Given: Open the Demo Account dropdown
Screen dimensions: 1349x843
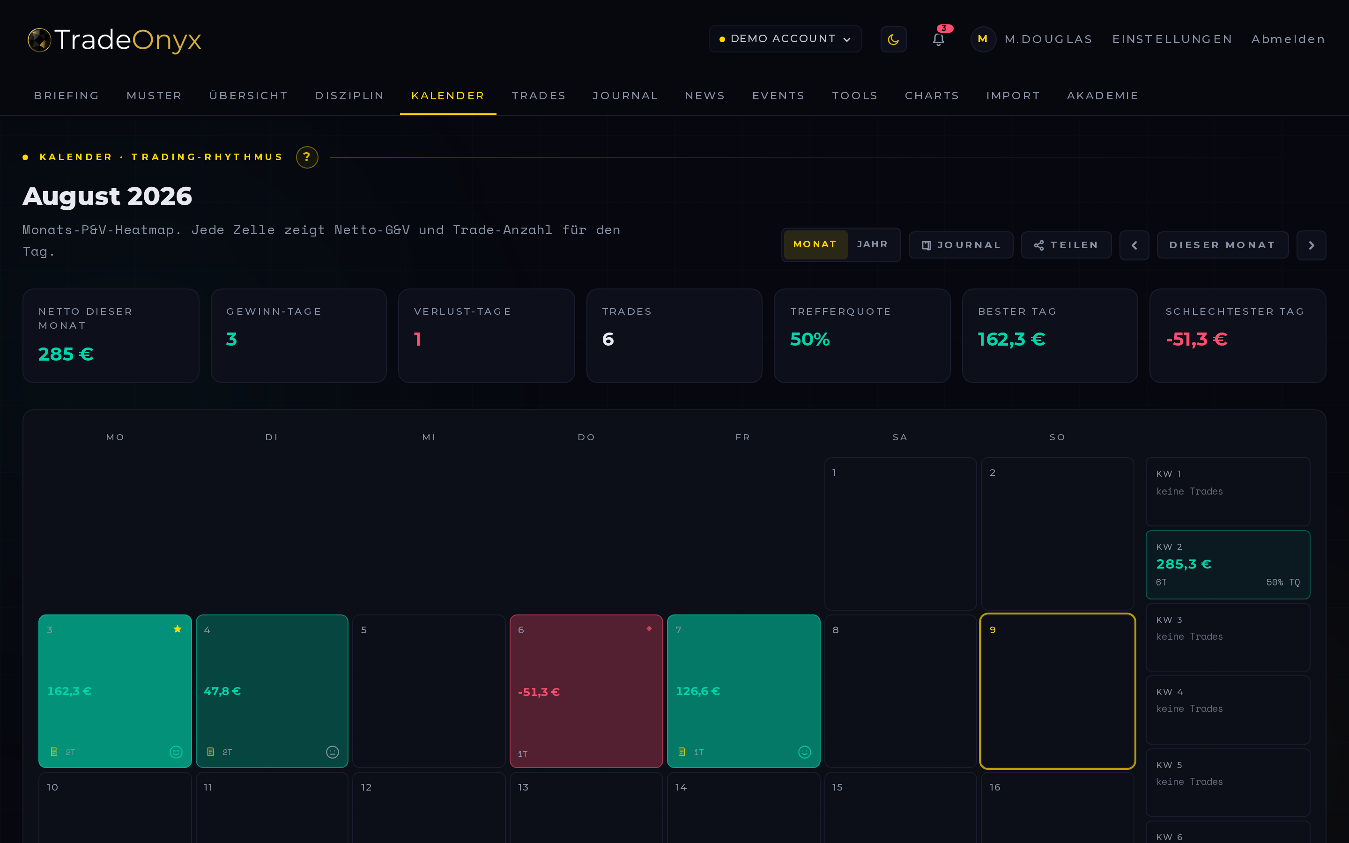Looking at the screenshot, I should pos(785,39).
